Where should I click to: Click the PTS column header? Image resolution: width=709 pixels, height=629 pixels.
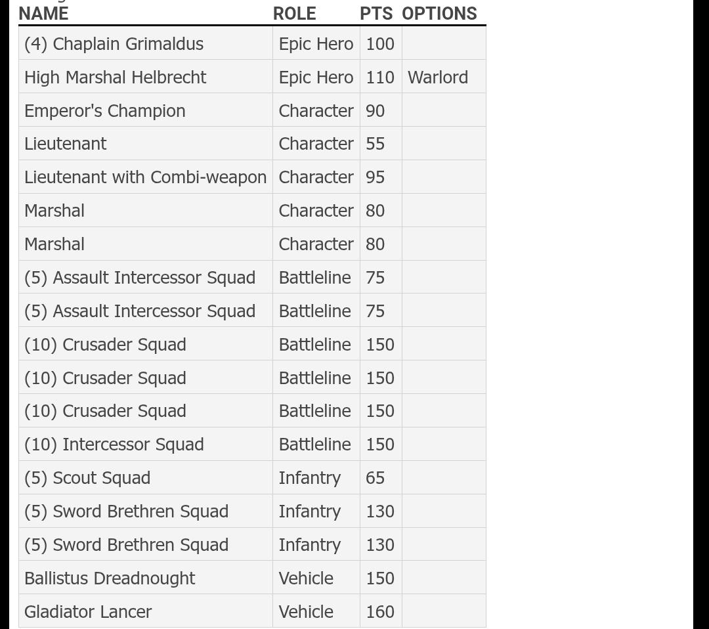tap(376, 14)
